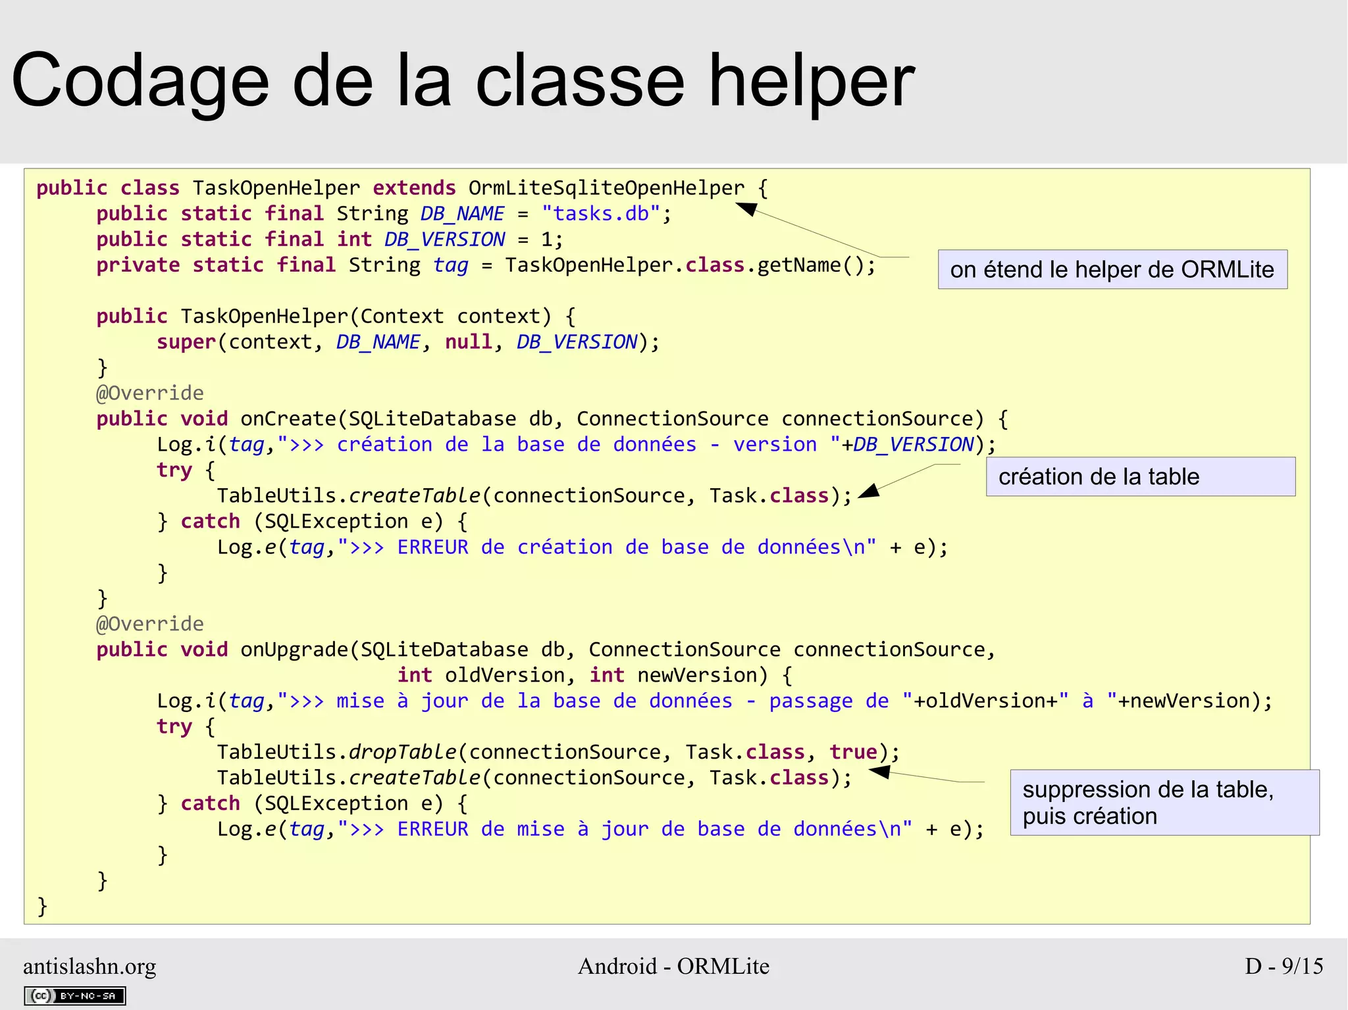Click the callout 'suppression de la table, puis création'

click(1164, 802)
